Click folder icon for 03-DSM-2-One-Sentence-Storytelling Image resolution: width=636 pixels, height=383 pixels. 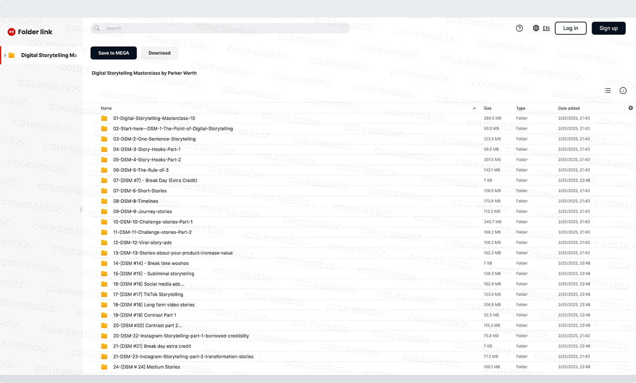(104, 139)
